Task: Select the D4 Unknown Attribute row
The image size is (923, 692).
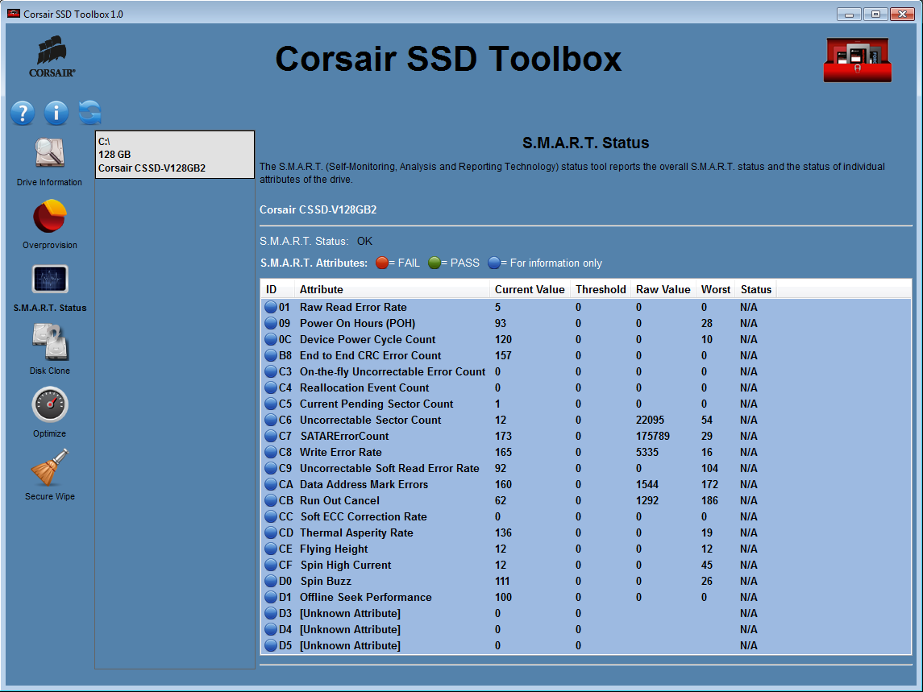Action: tap(586, 630)
